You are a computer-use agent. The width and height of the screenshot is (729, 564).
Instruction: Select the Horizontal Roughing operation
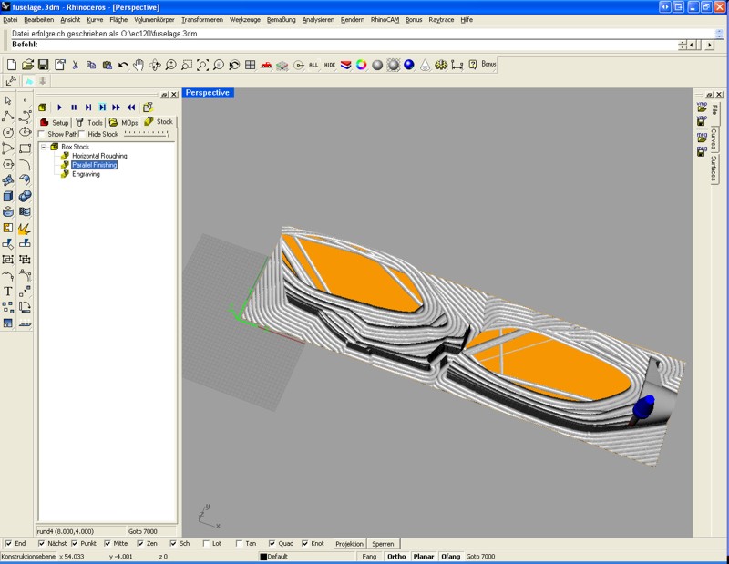click(x=99, y=156)
